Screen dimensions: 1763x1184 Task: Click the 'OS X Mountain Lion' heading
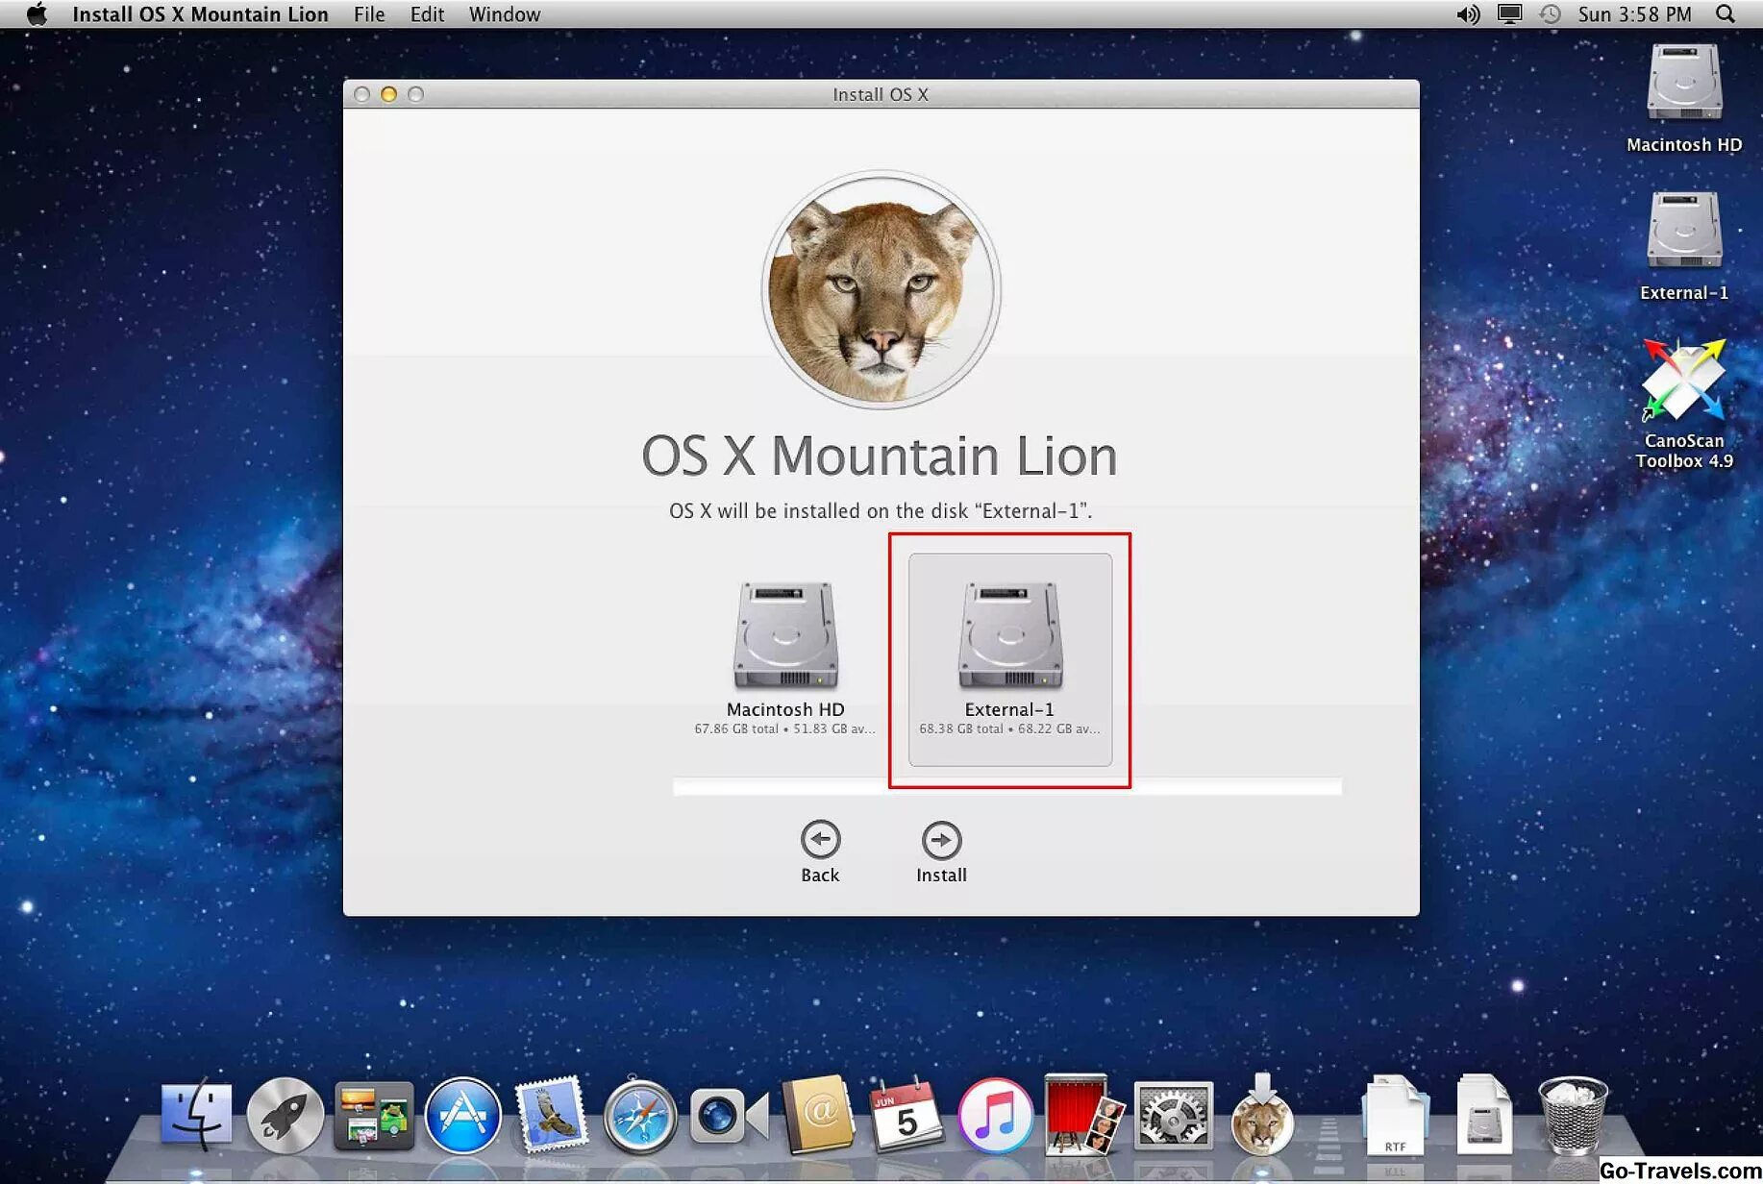coord(880,456)
